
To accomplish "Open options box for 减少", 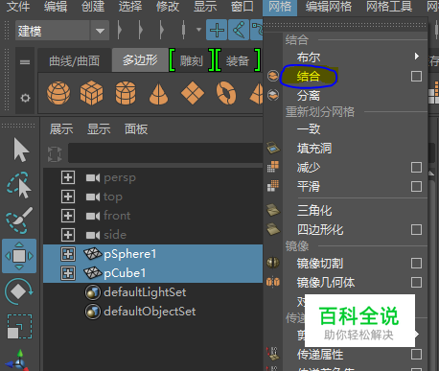I will (x=416, y=167).
